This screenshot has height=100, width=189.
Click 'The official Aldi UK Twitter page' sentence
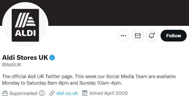[x=38, y=77]
